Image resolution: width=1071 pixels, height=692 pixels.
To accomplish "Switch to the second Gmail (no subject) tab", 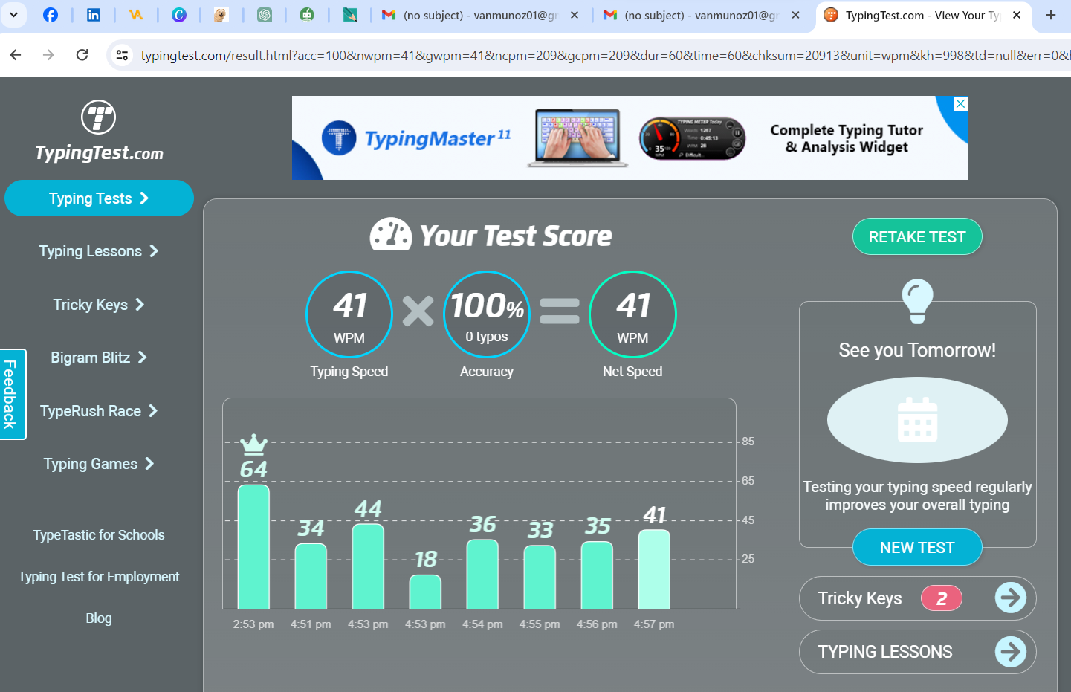I will point(701,15).
